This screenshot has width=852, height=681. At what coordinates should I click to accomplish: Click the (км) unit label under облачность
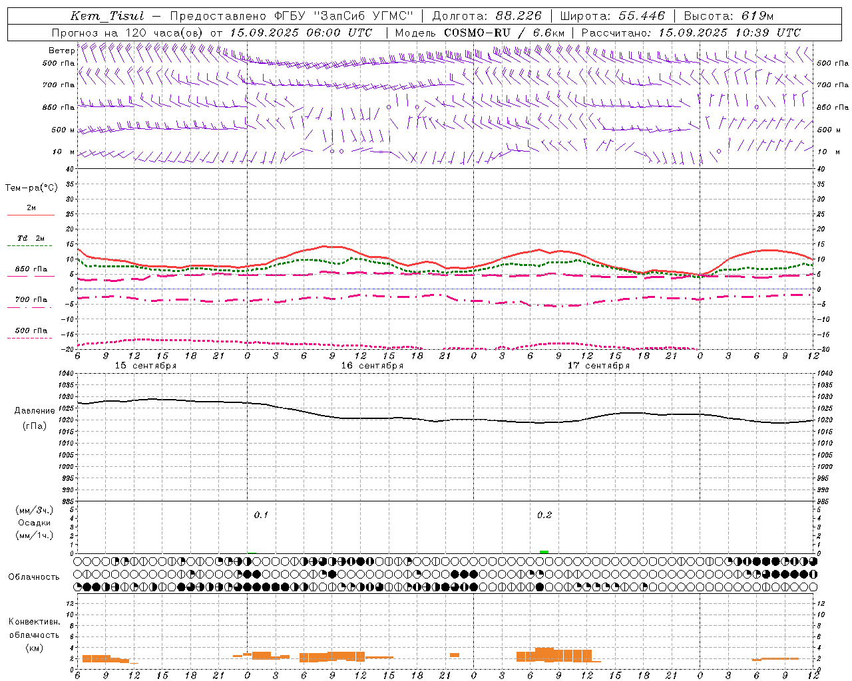[x=35, y=648]
